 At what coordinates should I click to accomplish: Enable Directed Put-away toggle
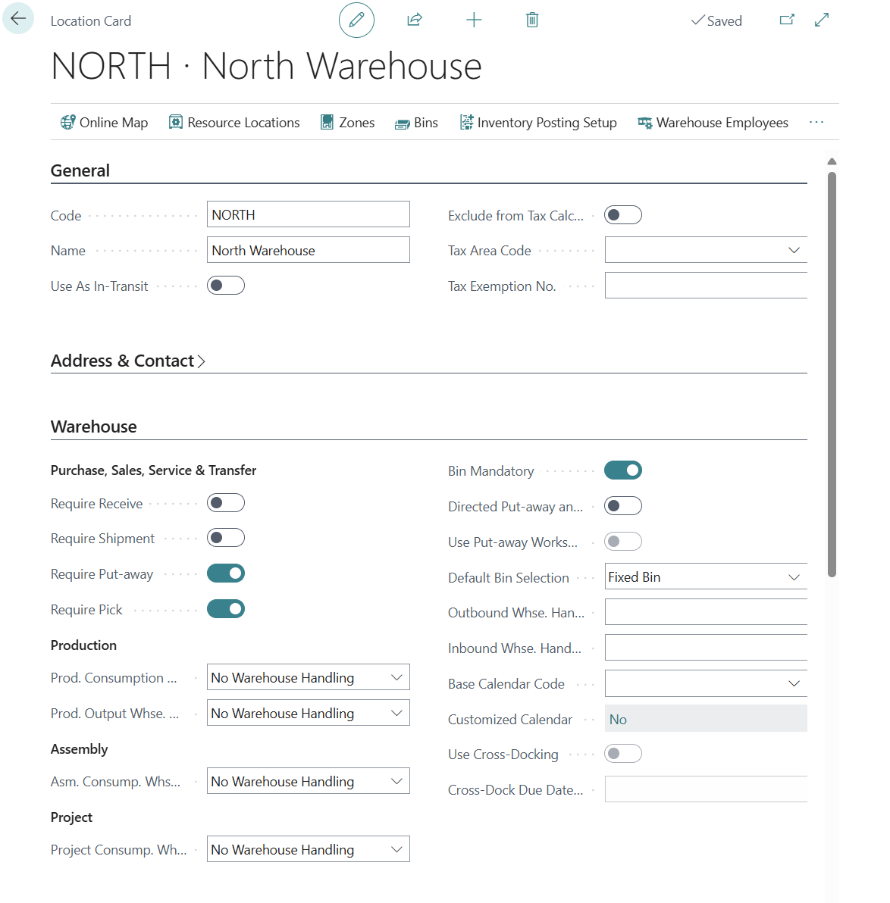tap(623, 506)
